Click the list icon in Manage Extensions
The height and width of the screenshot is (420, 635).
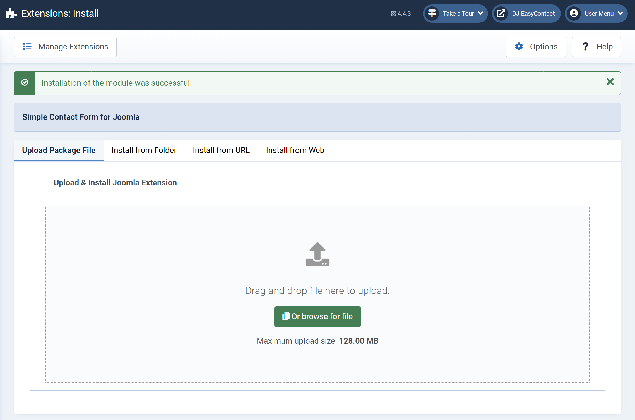click(27, 47)
